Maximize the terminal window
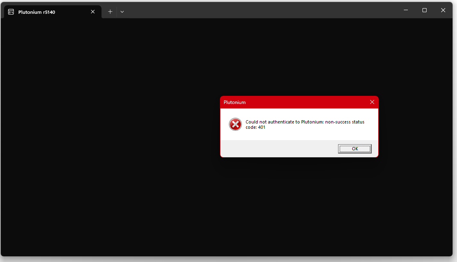 pyautogui.click(x=425, y=10)
